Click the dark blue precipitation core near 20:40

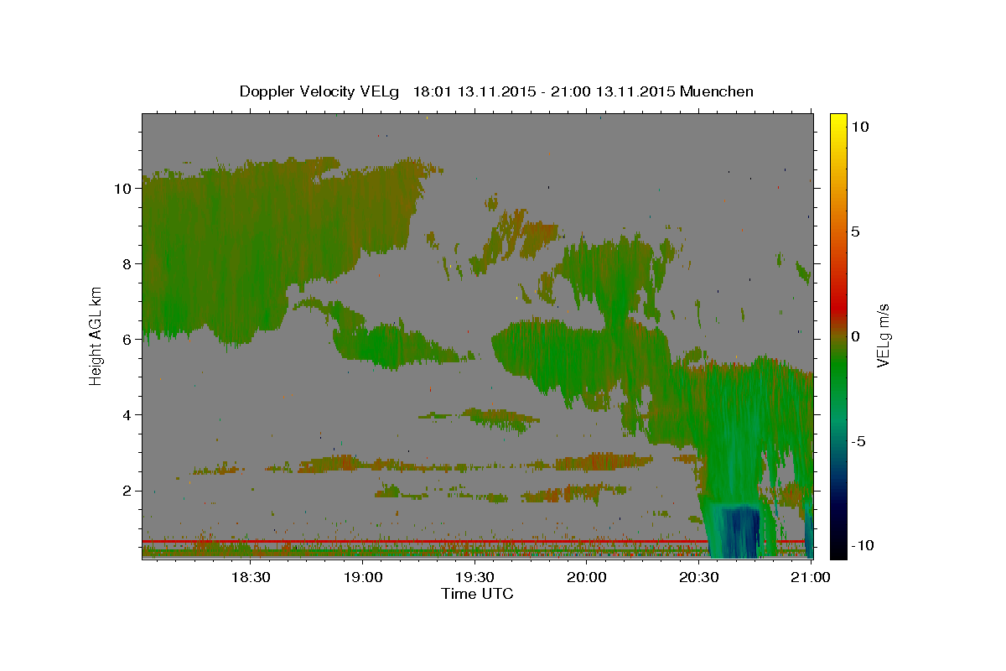pyautogui.click(x=740, y=531)
